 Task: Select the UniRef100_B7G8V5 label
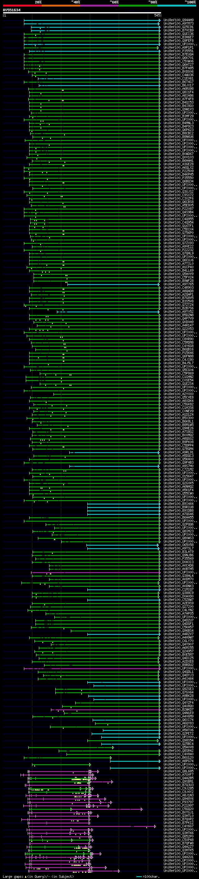pos(178,298)
